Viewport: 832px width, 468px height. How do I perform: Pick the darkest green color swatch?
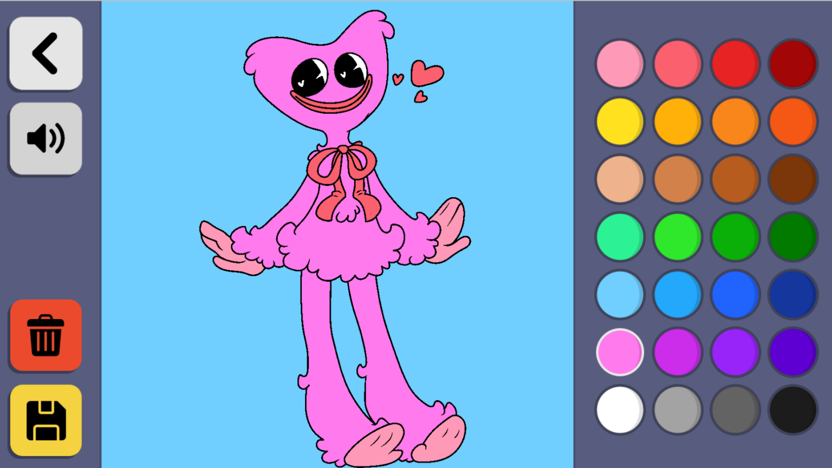792,237
